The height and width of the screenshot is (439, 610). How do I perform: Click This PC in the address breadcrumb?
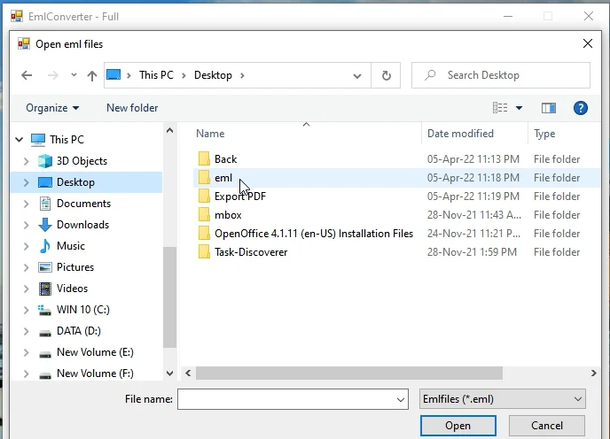pos(156,75)
